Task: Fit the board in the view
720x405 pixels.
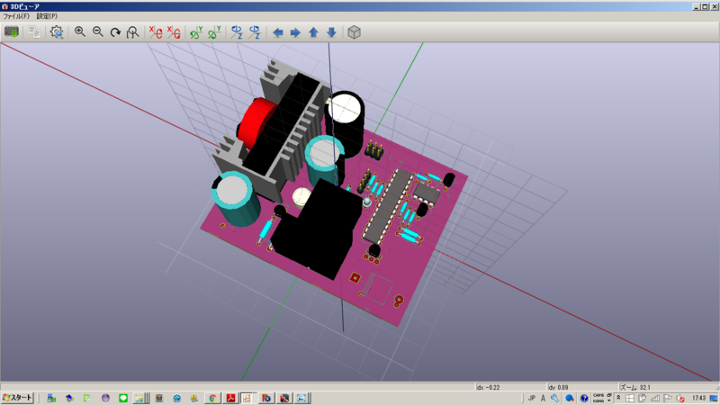Action: (x=132, y=32)
